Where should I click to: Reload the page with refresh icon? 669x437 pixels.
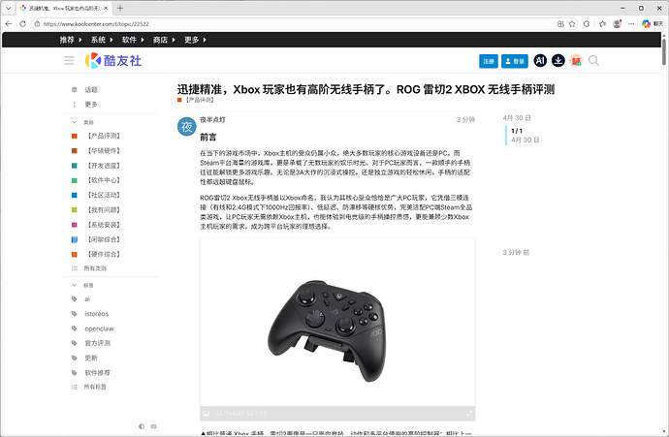pyautogui.click(x=22, y=24)
